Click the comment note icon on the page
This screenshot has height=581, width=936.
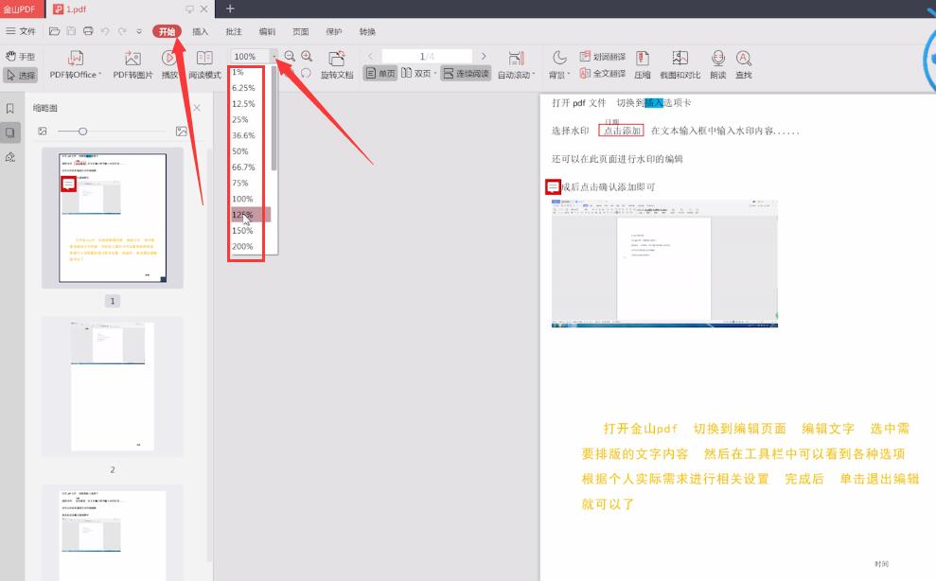(x=553, y=187)
